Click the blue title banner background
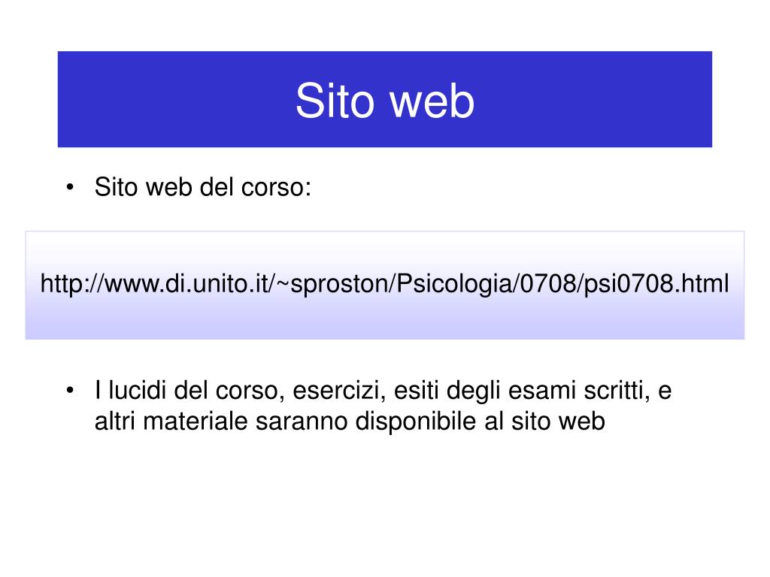Screen dimensions: 770x577 (x=147, y=99)
